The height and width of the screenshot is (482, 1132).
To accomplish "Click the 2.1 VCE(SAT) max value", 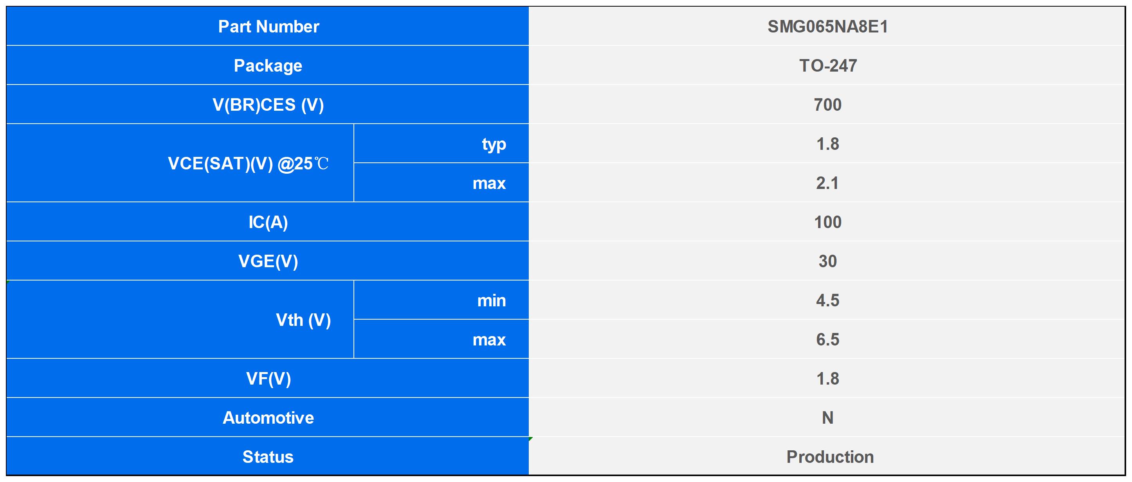I will coord(827,183).
